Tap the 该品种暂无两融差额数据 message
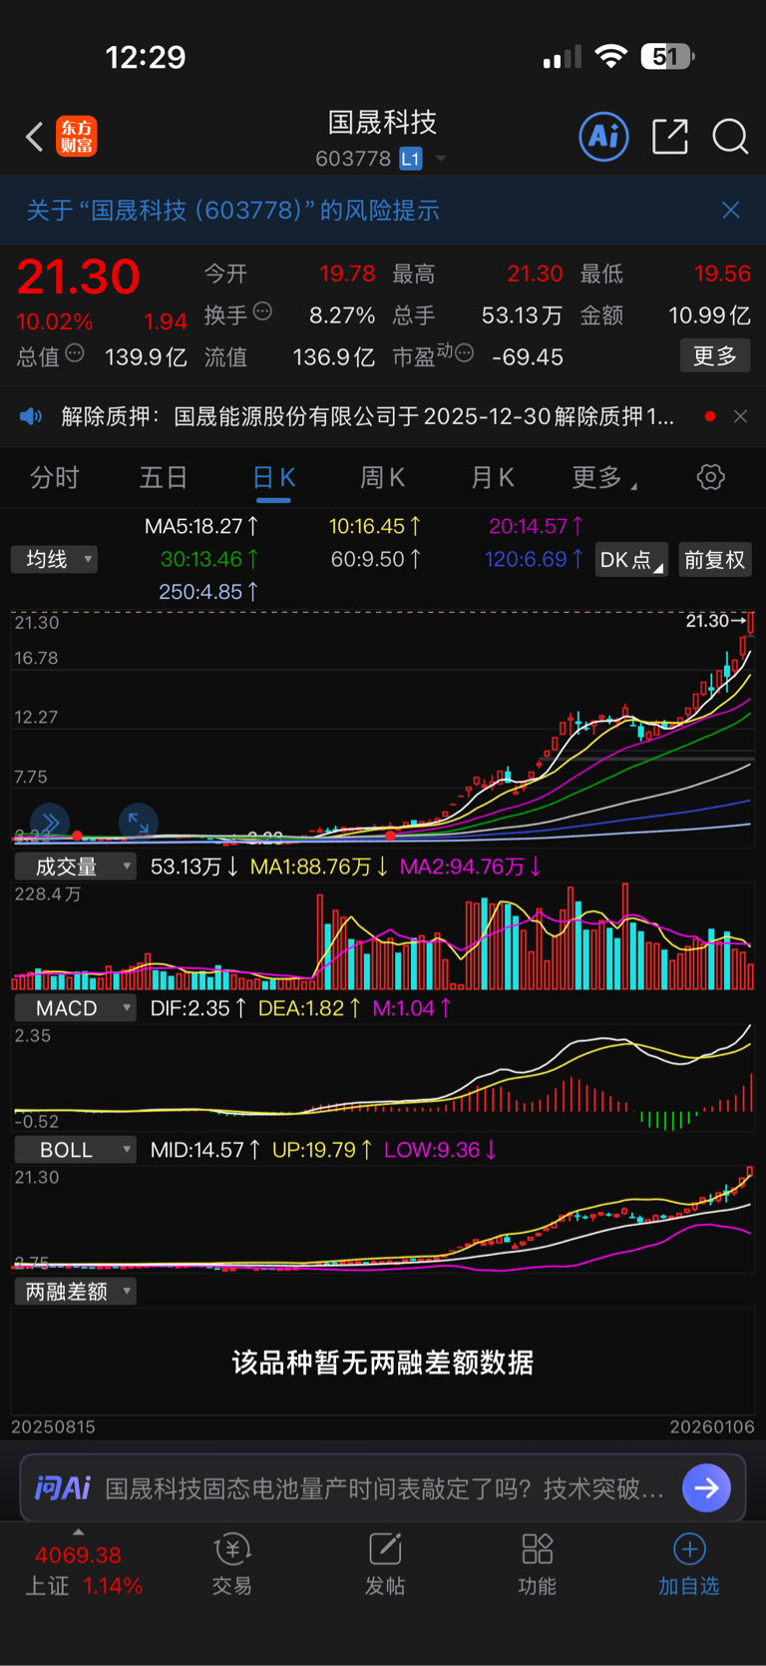Viewport: 766px width, 1666px height. point(383,1363)
